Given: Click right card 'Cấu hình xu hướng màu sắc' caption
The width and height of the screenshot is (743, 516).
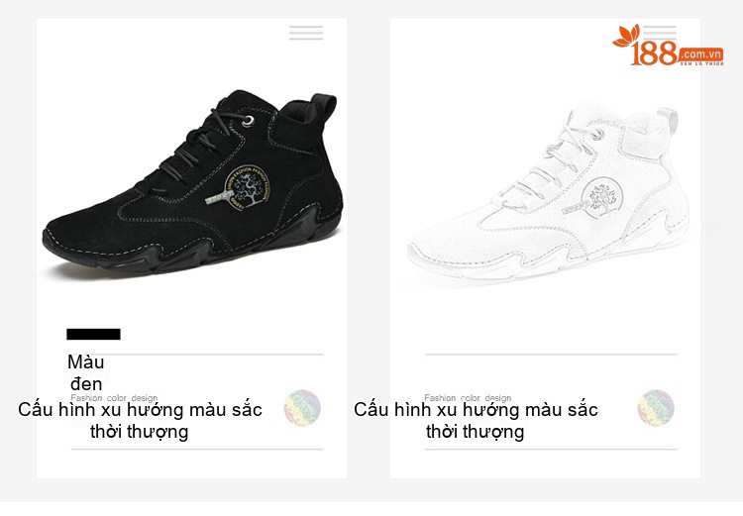Looking at the screenshot, I should point(476,409).
